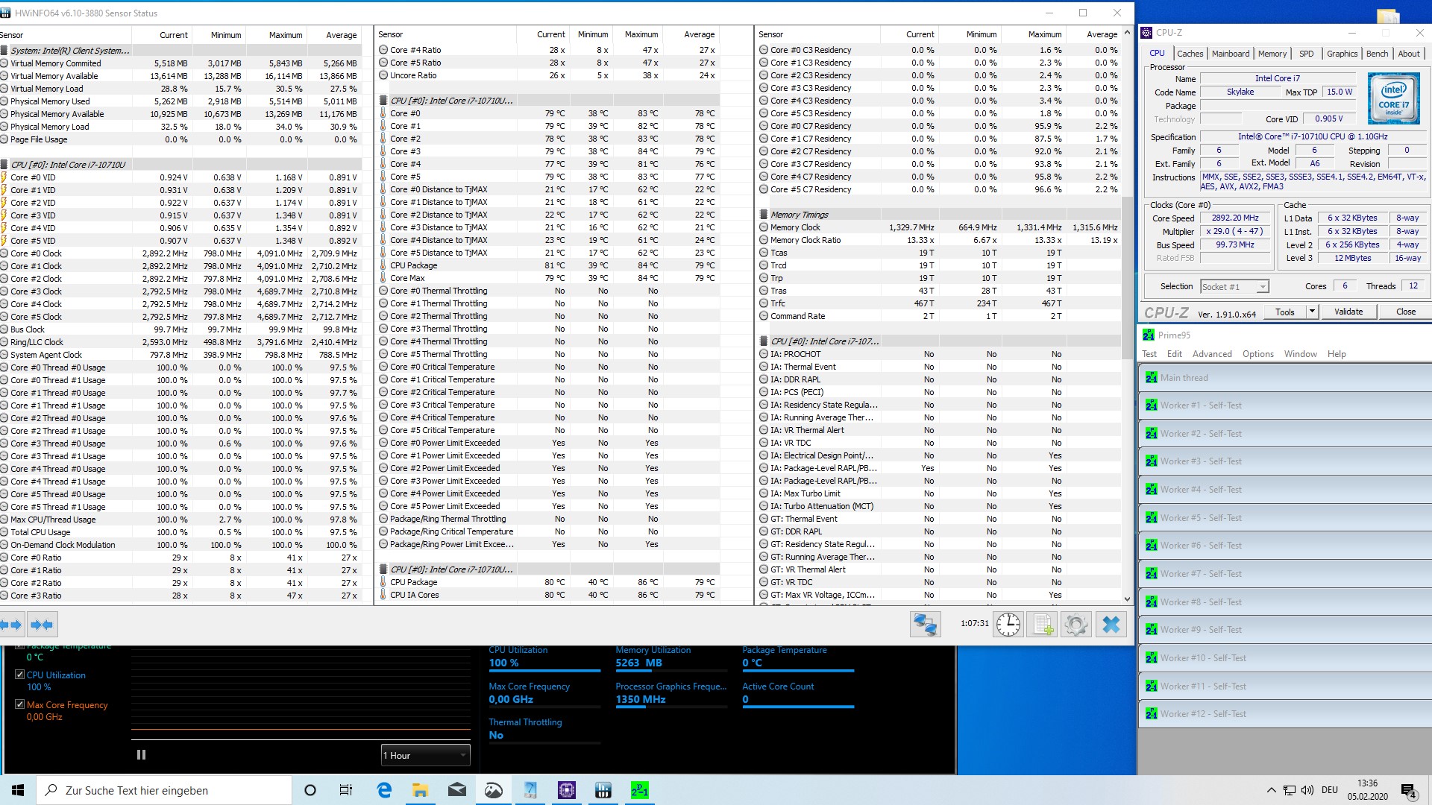Switch to the Memory tab in CPU-Z
Screen dimensions: 1432x805
click(1272, 54)
